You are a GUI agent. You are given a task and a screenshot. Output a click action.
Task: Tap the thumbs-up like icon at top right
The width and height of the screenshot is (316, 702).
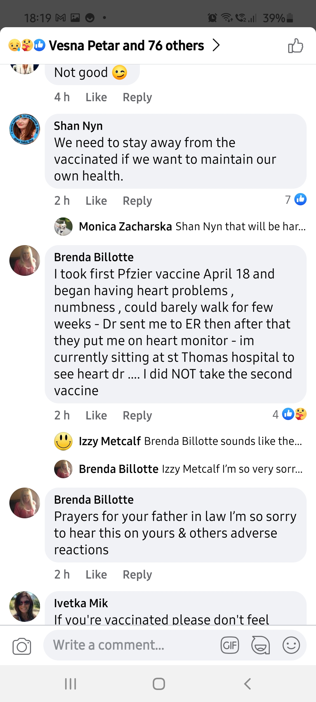(x=296, y=46)
